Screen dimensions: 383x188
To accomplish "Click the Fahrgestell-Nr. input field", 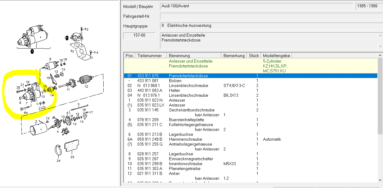I will click(x=270, y=16).
